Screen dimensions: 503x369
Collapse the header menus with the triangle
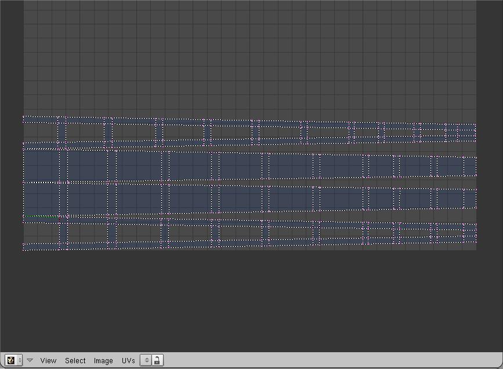(30, 360)
